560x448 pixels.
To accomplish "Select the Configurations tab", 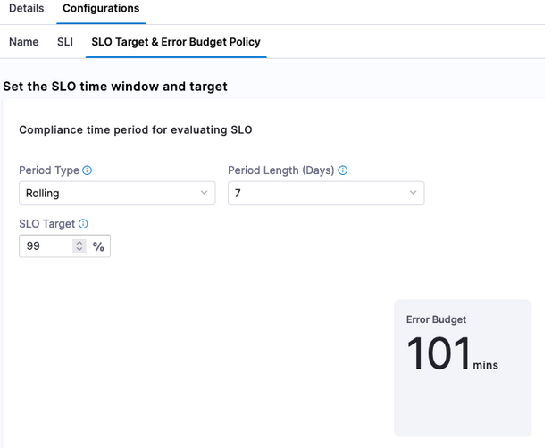I will tap(101, 9).
